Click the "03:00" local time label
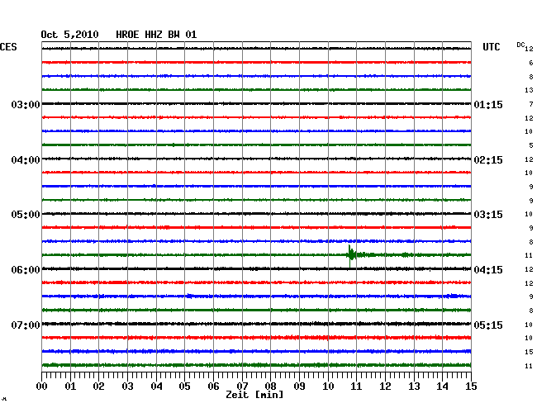Viewport: 537px width, 408px height. (26, 104)
